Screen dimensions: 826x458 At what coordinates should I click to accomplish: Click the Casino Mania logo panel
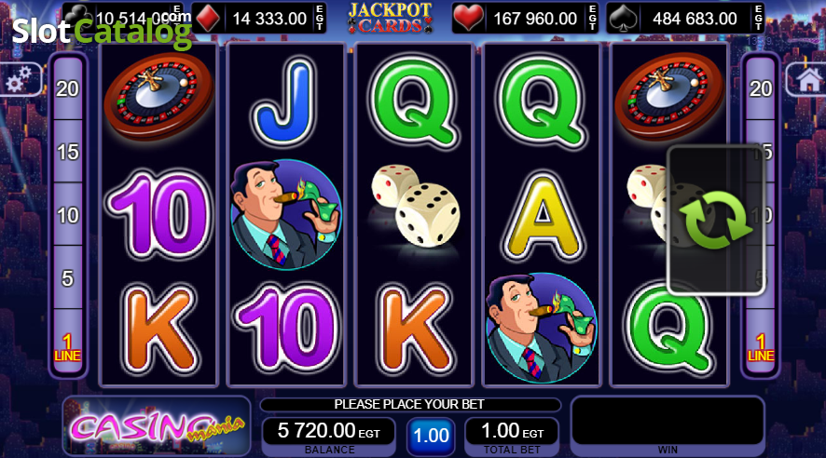[x=157, y=426]
